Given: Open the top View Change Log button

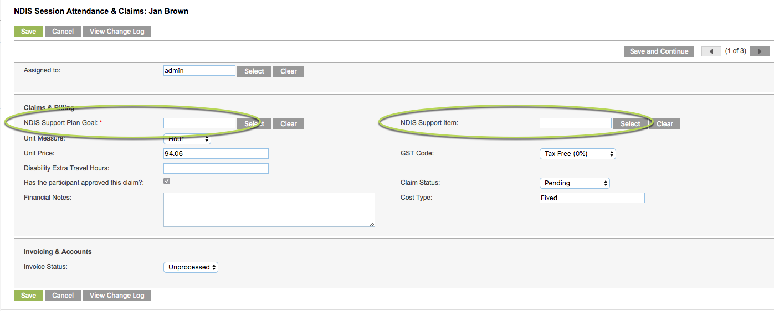Looking at the screenshot, I should click(x=117, y=32).
